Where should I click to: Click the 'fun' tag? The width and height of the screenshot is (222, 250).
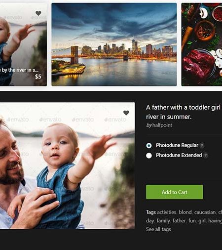coord(192,220)
